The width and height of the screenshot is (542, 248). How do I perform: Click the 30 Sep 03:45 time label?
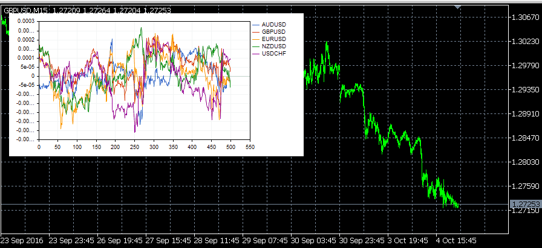[x=313, y=240]
